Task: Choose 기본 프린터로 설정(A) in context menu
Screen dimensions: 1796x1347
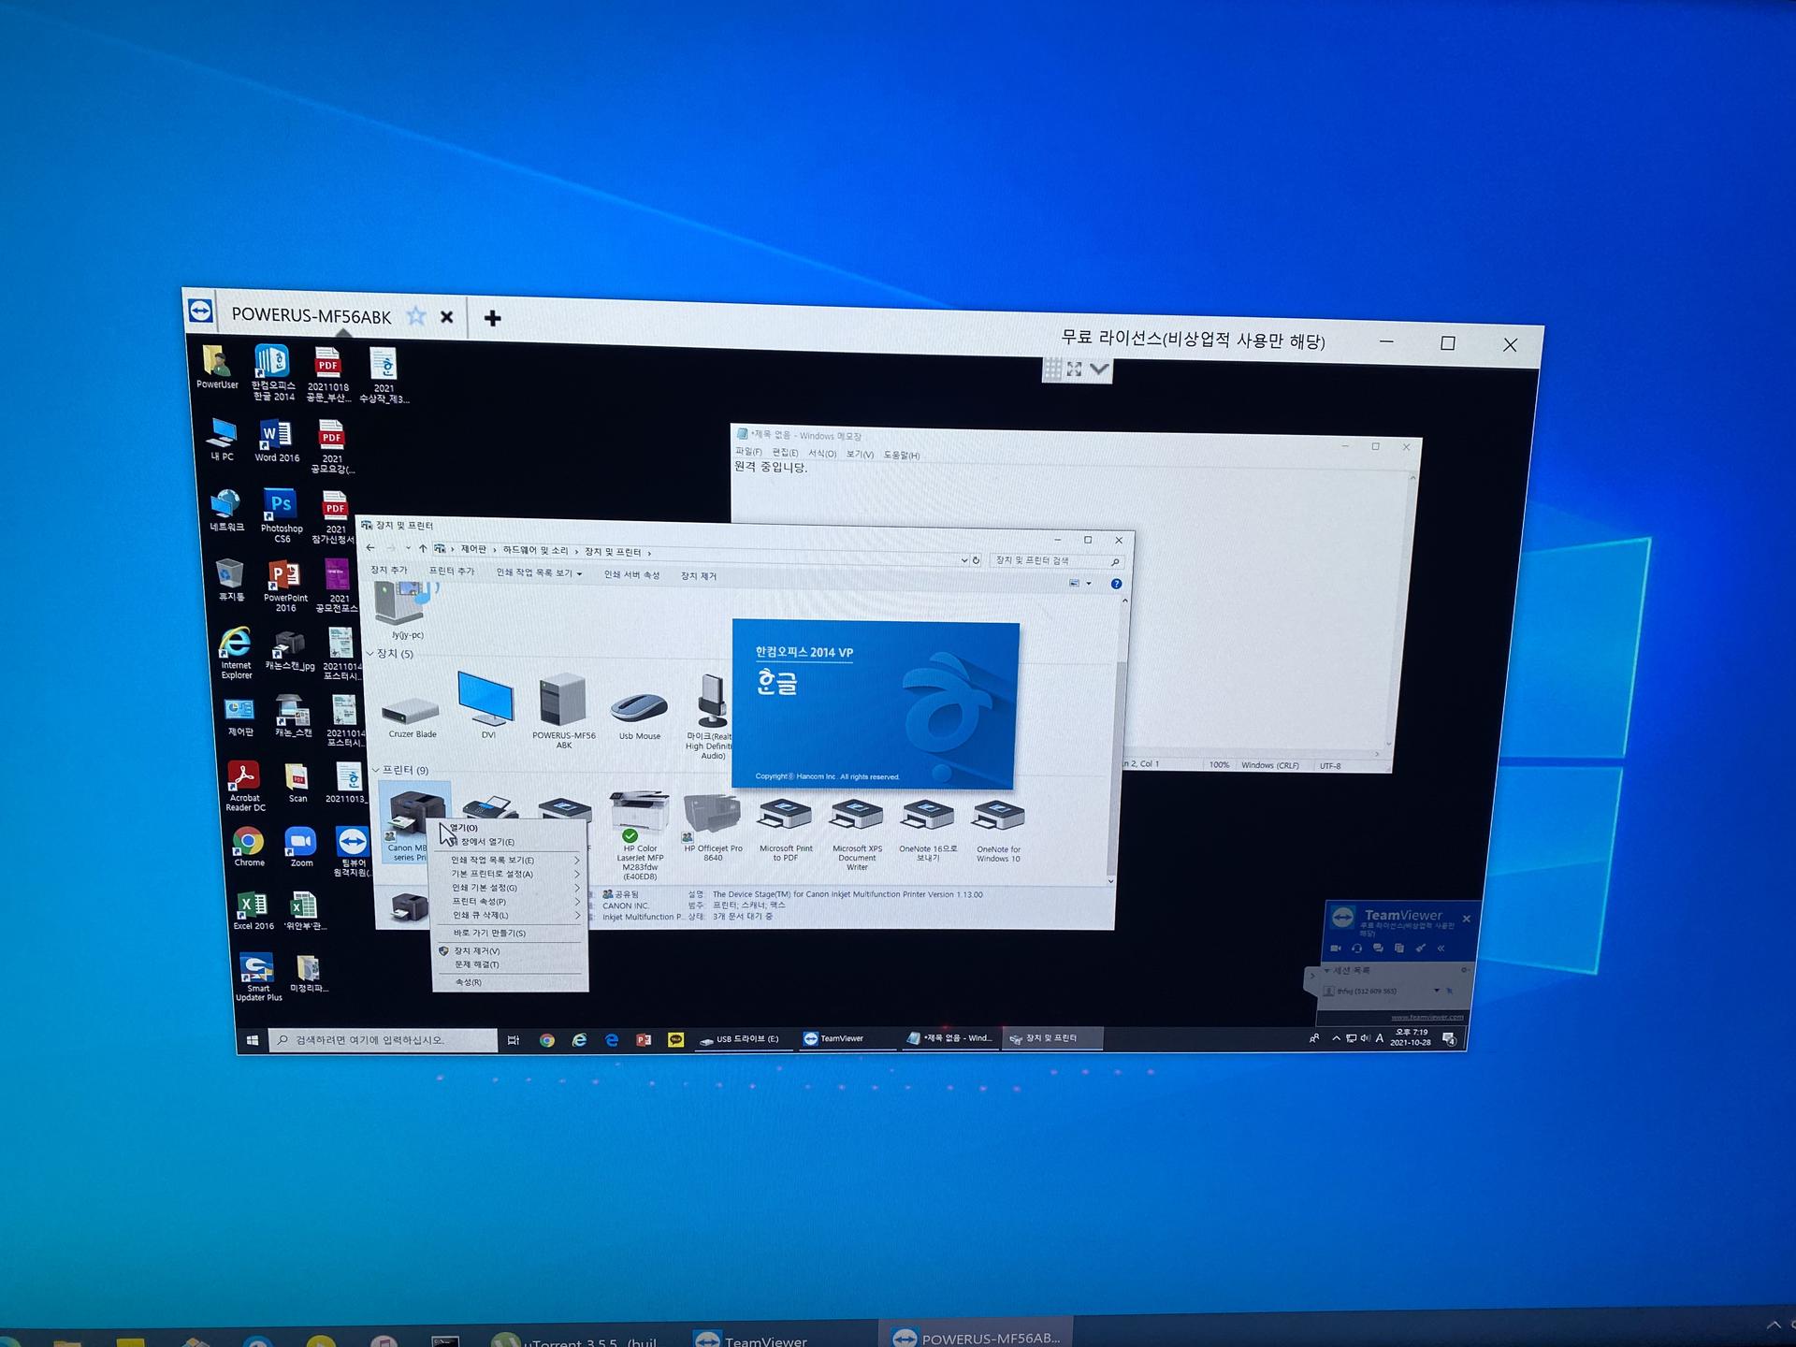Action: (x=492, y=874)
